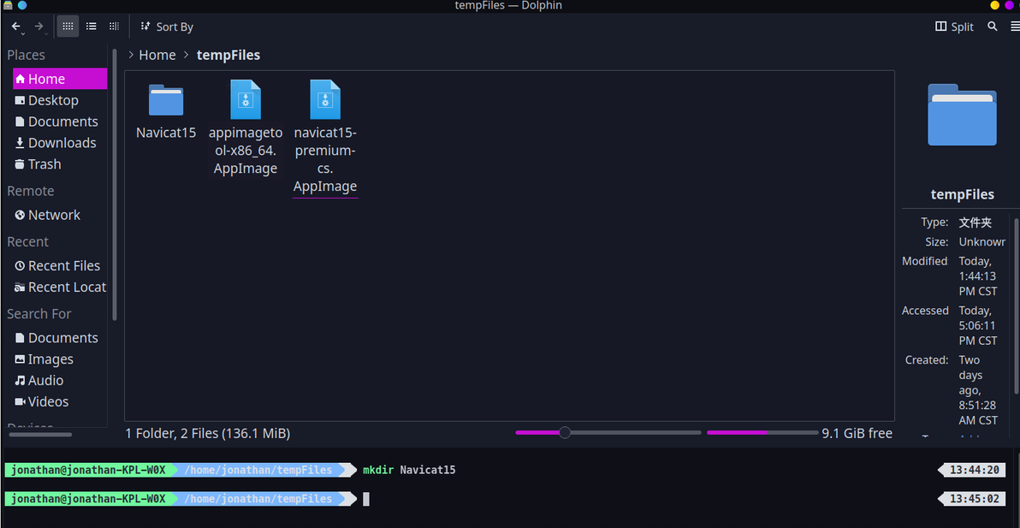Click the Recent Files clock icon
The height and width of the screenshot is (528, 1020).
(x=21, y=265)
